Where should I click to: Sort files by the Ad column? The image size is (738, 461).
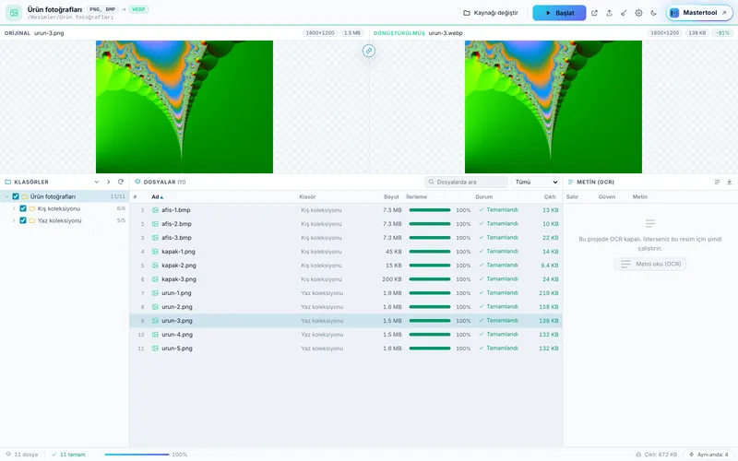[x=157, y=197]
